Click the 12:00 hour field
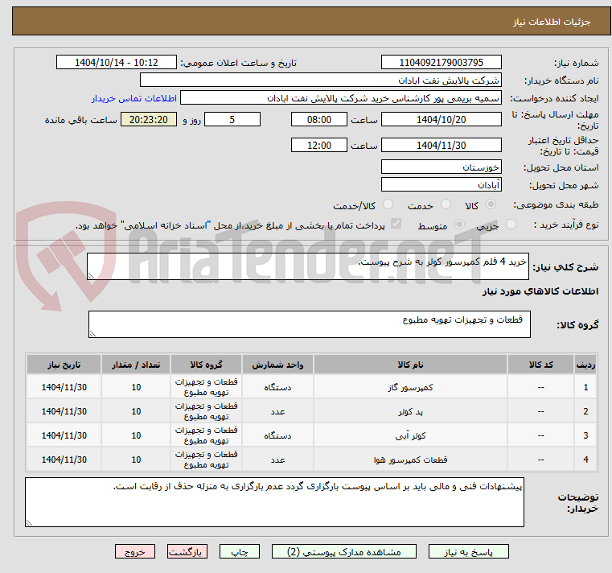Viewport: 612px width, 573px height. [x=319, y=146]
